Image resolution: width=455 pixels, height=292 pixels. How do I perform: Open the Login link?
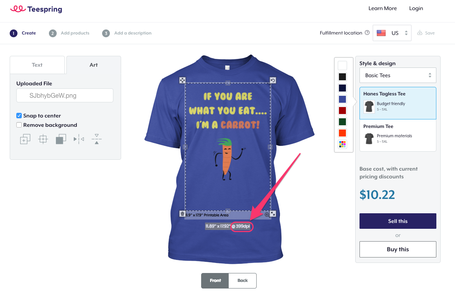[x=416, y=9]
